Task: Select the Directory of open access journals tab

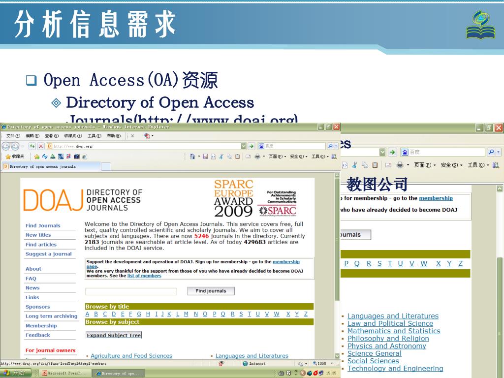Action: coord(51,166)
